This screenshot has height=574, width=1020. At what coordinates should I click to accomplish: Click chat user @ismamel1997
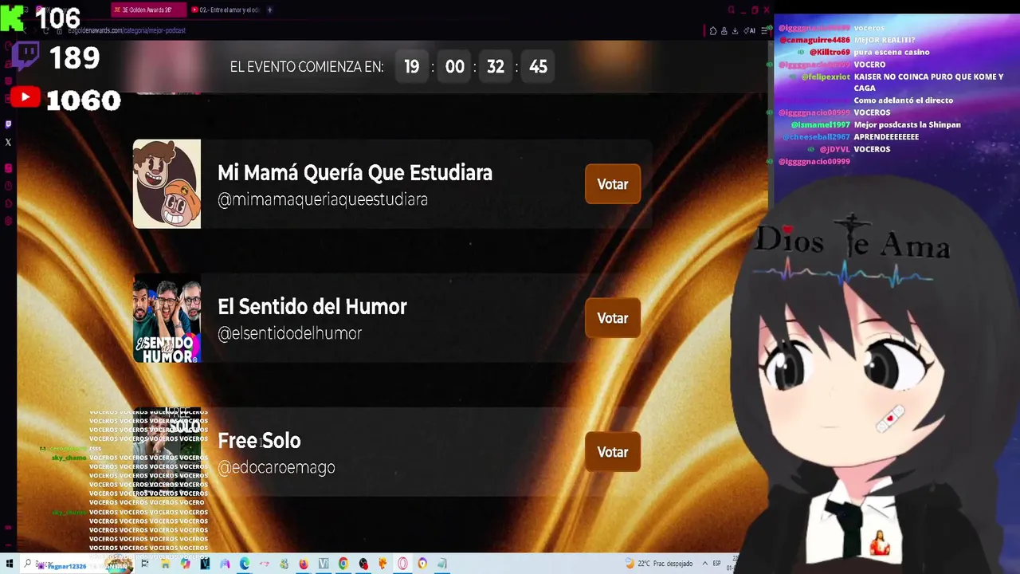point(820,125)
